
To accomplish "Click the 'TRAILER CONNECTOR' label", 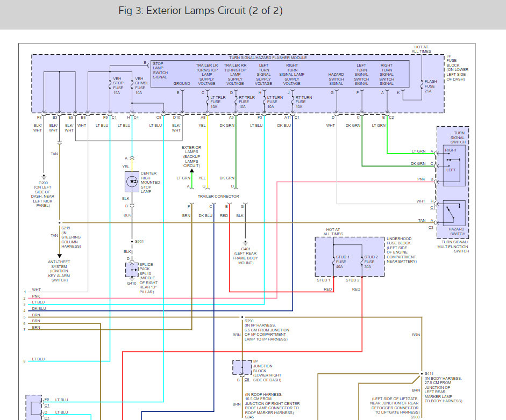I will tap(218, 196).
